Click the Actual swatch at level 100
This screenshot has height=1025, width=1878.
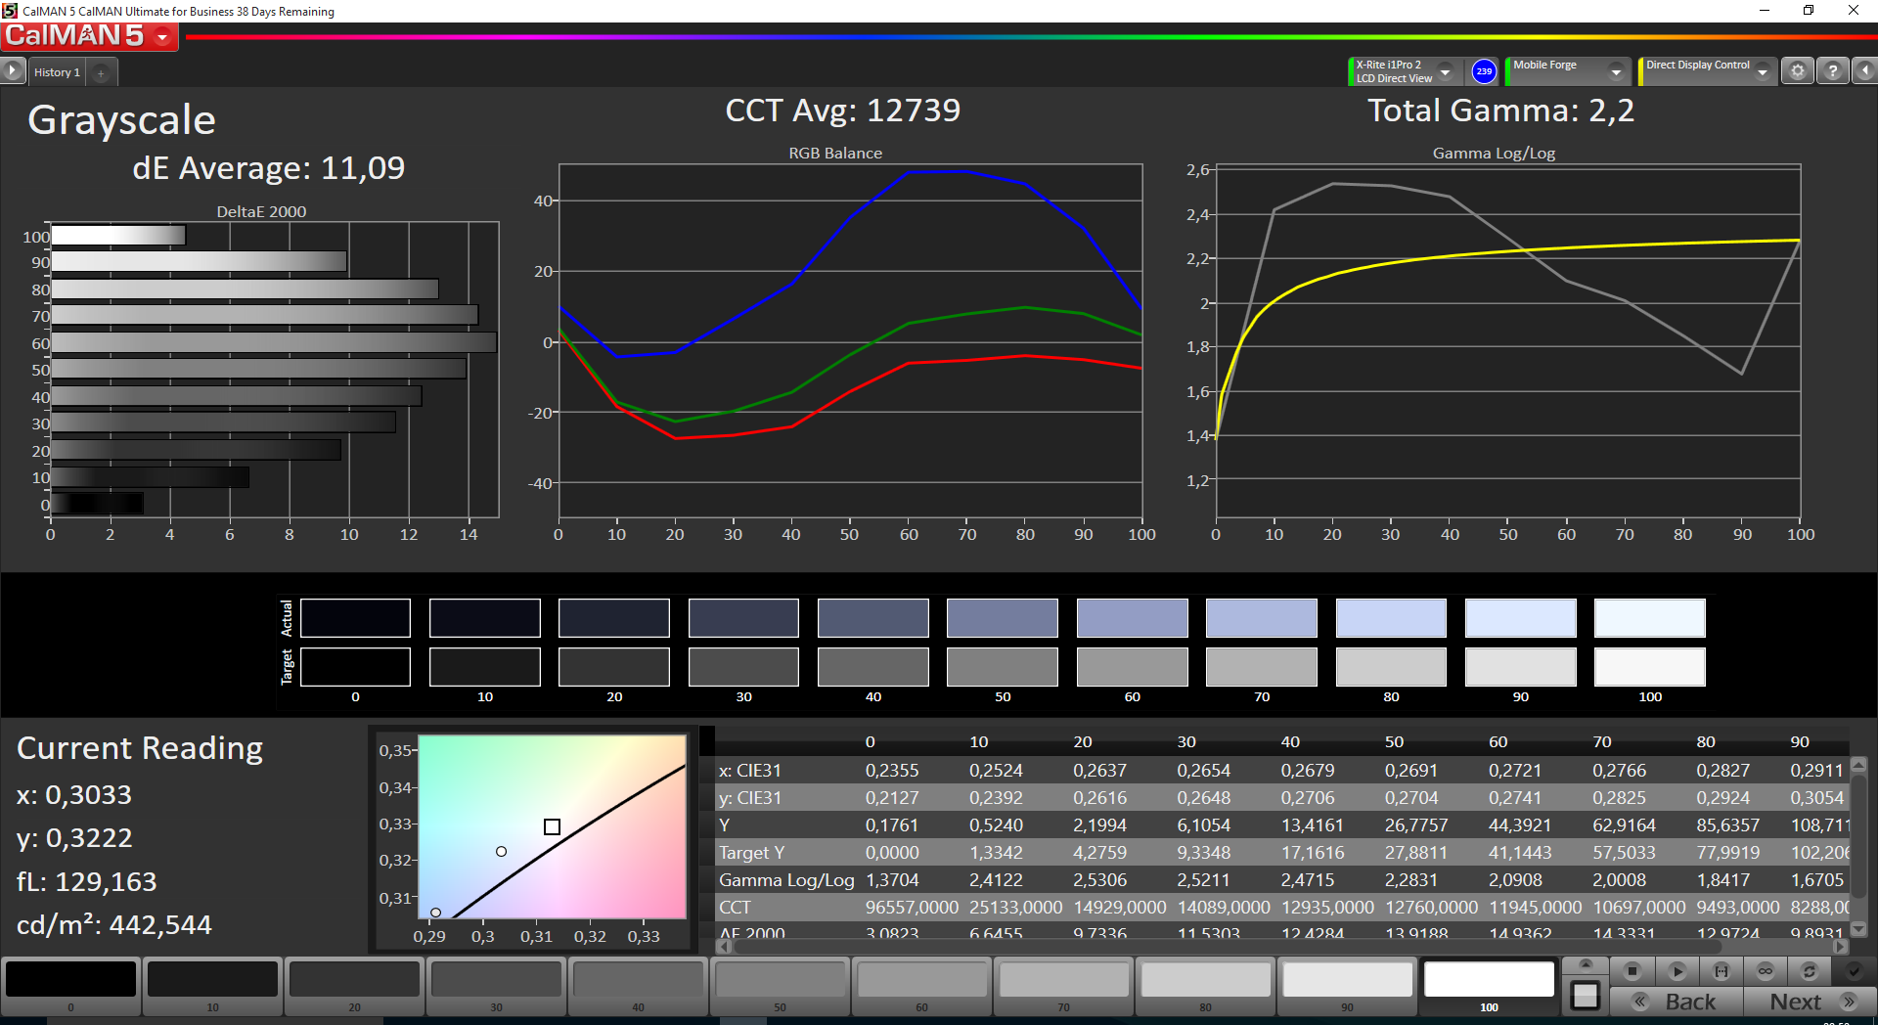(1650, 618)
